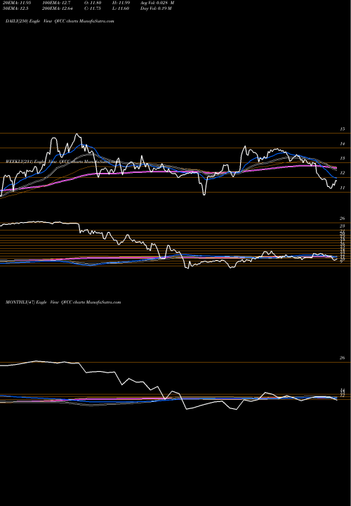
Task: Click the Avg Vol label
Action: point(158,3)
